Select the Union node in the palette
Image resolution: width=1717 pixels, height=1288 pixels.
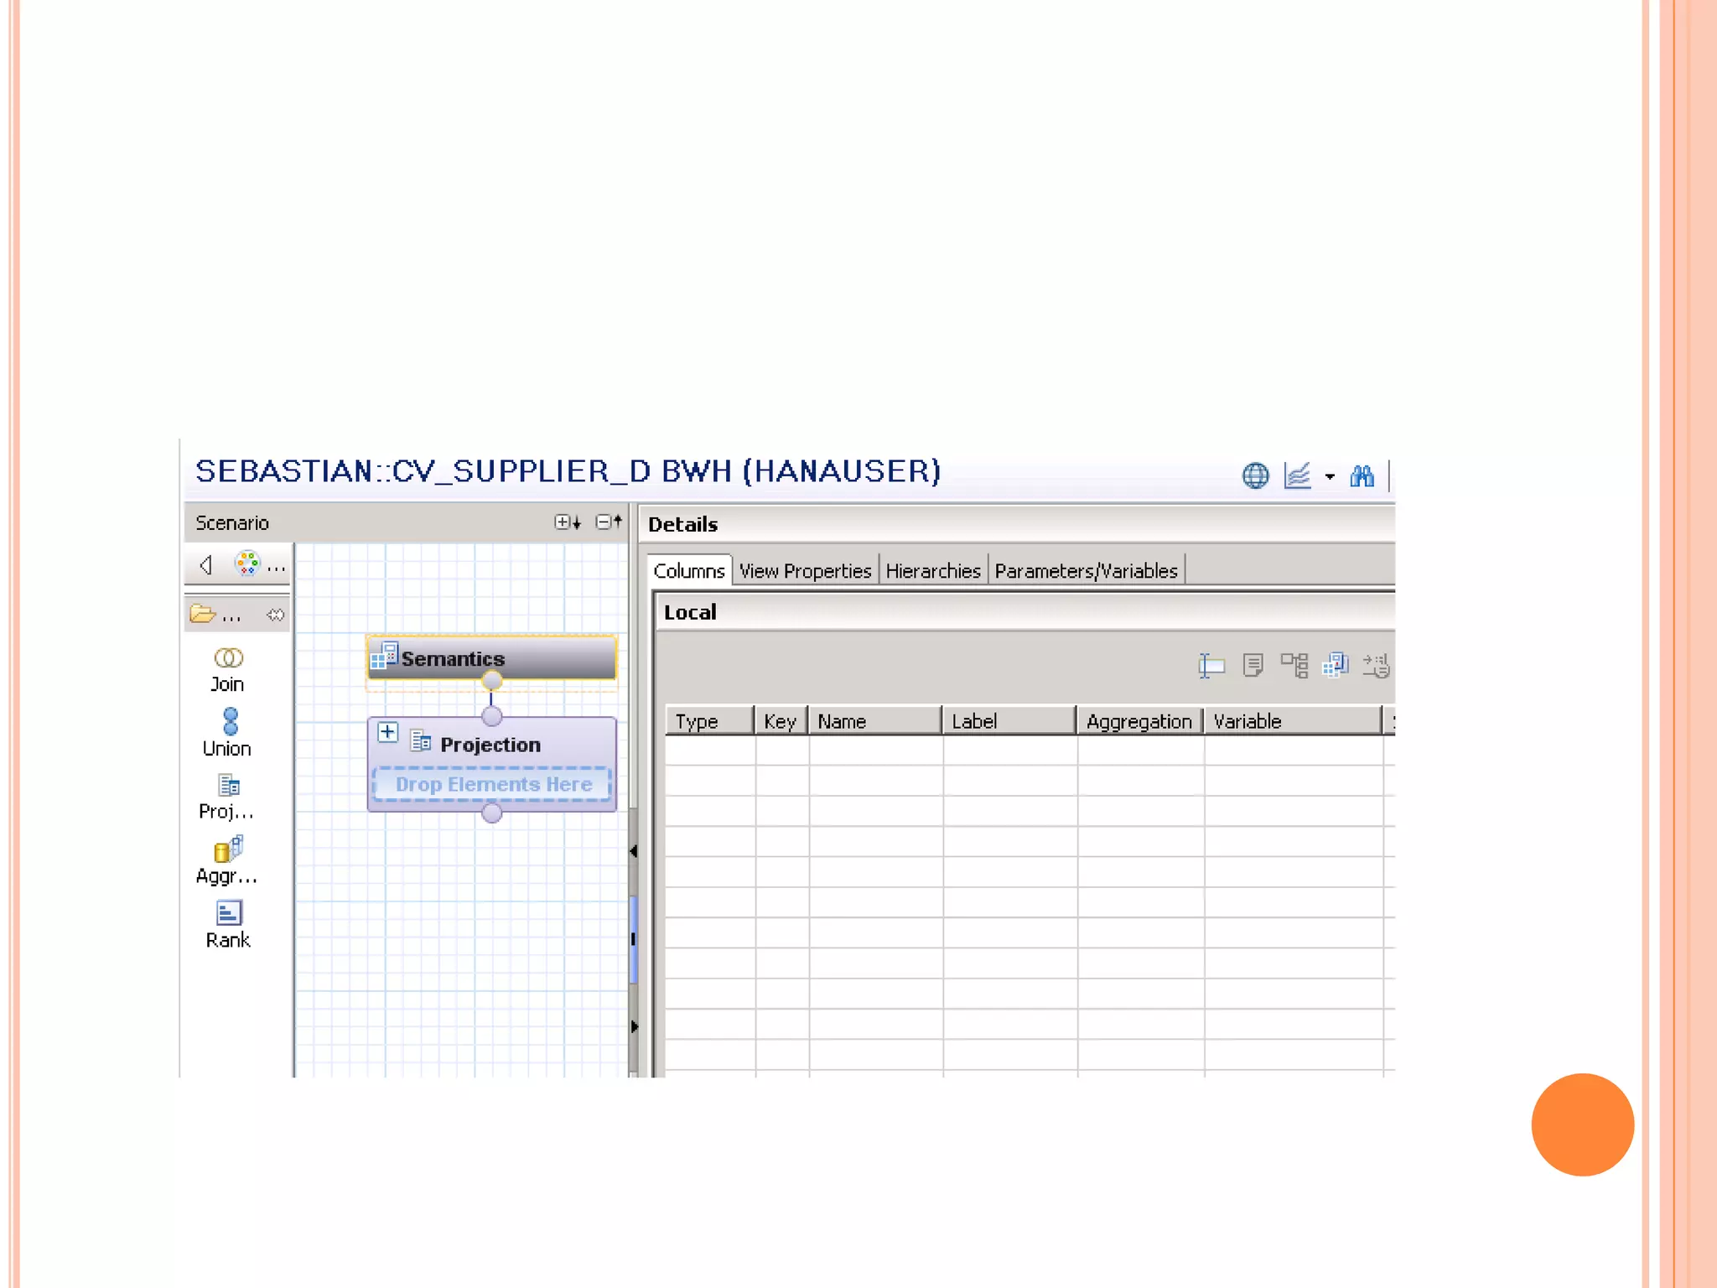228,733
